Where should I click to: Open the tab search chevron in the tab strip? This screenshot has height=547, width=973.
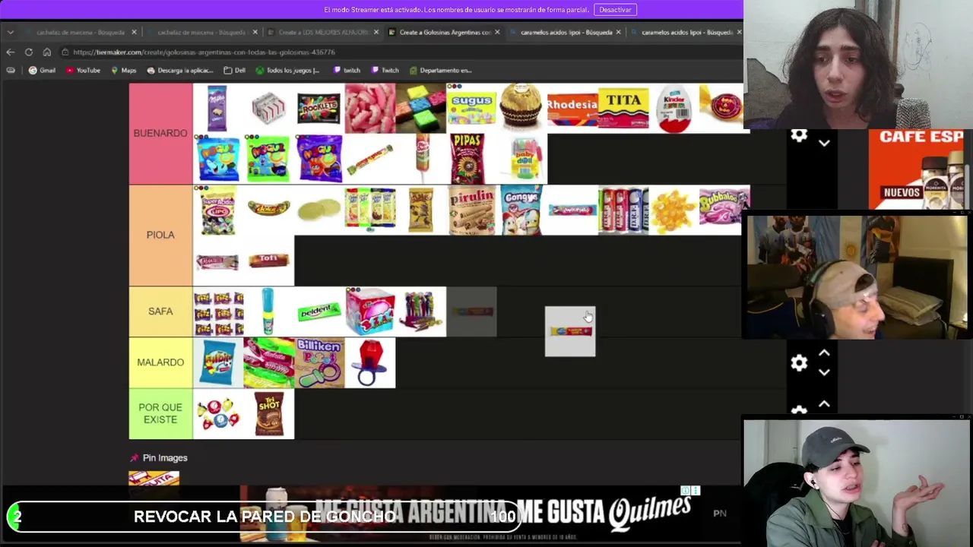tap(10, 32)
